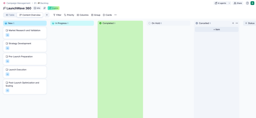Click assignee icon on Market Research card
This screenshot has height=118, width=256.
point(7,35)
